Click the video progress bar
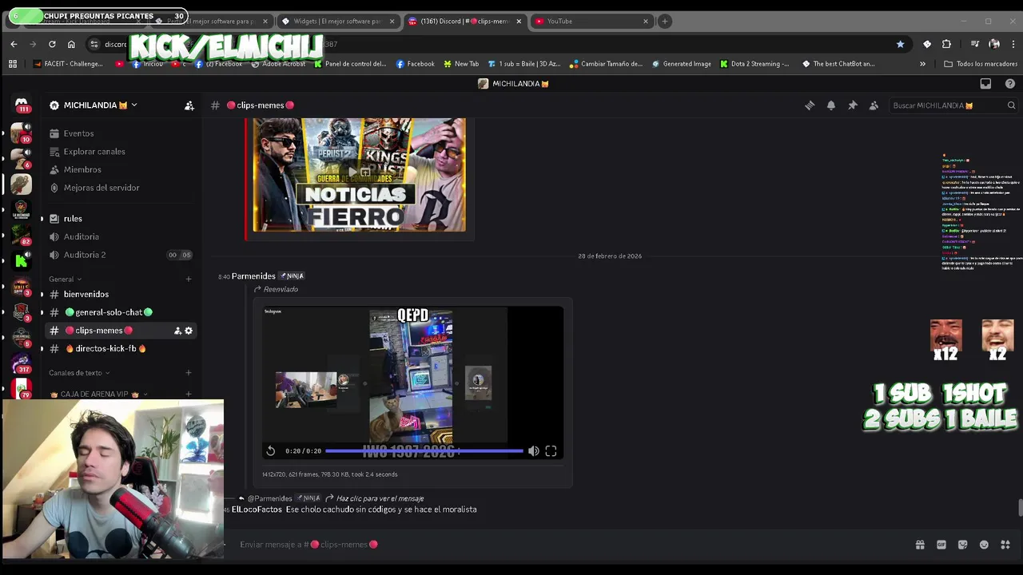1023x575 pixels. [424, 451]
